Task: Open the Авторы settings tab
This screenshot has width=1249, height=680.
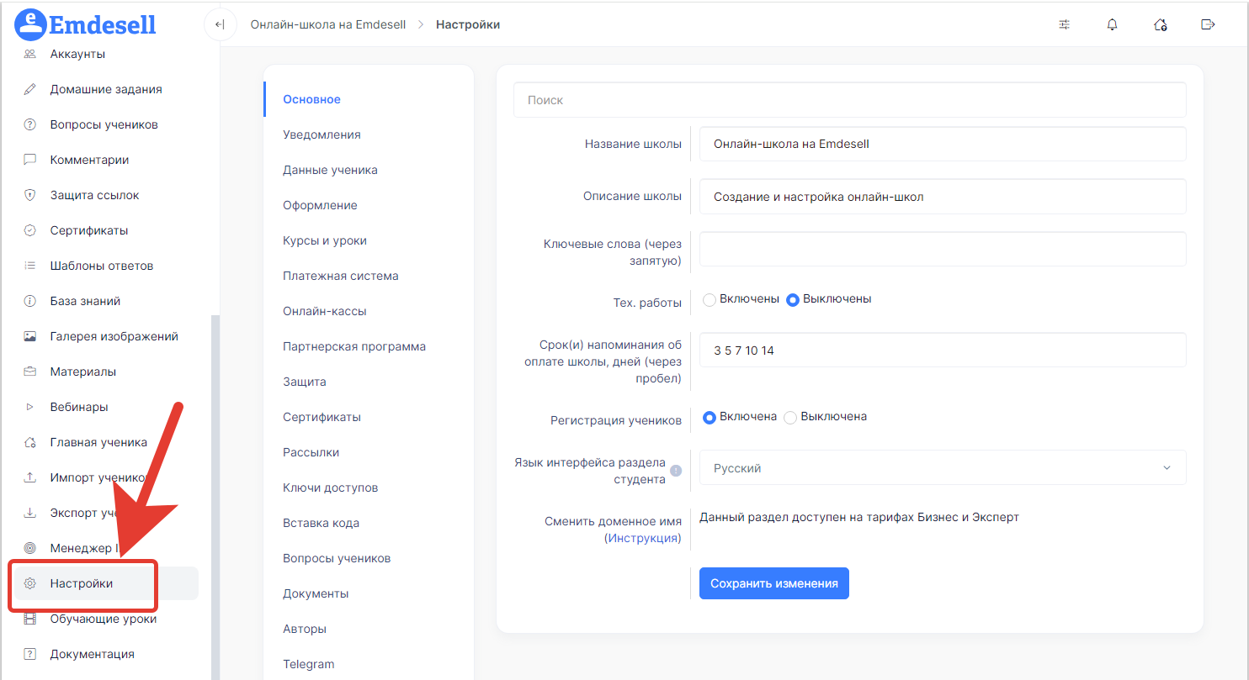Action: pos(305,629)
